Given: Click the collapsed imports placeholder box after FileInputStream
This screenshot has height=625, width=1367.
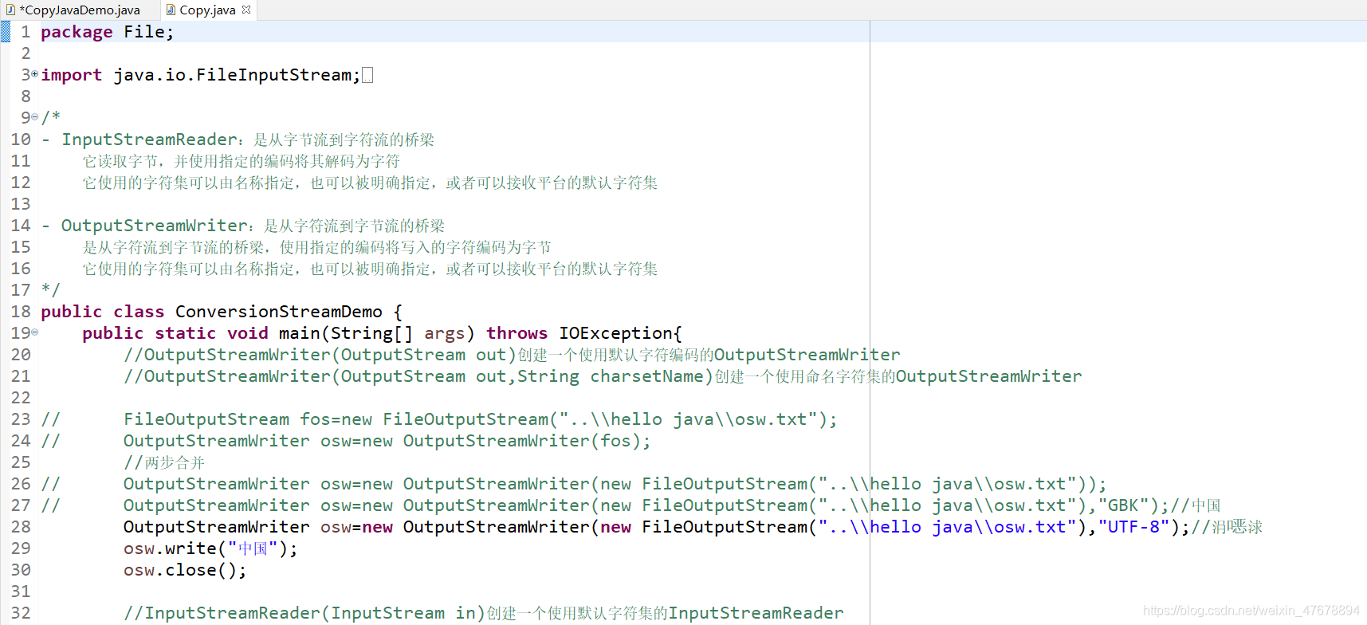Looking at the screenshot, I should coord(367,75).
